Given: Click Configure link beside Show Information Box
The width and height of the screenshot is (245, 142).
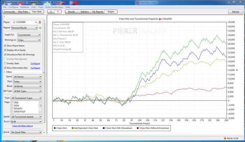Looking at the screenshot, I should pyautogui.click(x=35, y=68).
